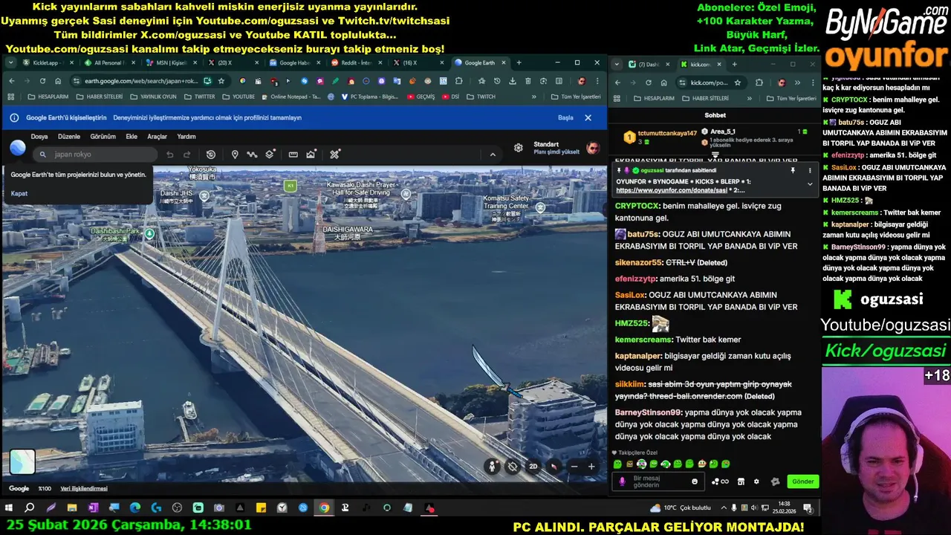951x535 pixels.
Task: Open Google Earth settings gear
Action: 518,148
